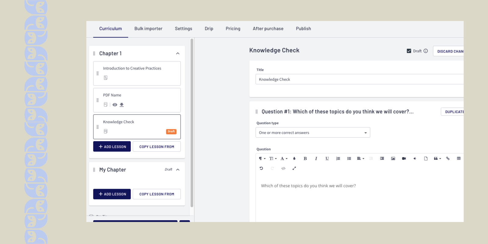Select the Knowledge Check lesson card
The height and width of the screenshot is (244, 488).
(137, 127)
